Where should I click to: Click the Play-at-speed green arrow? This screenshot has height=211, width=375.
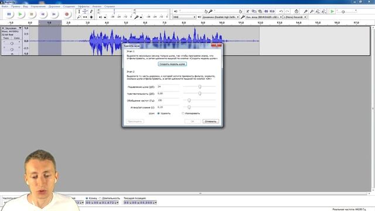pyautogui.click(x=332, y=11)
